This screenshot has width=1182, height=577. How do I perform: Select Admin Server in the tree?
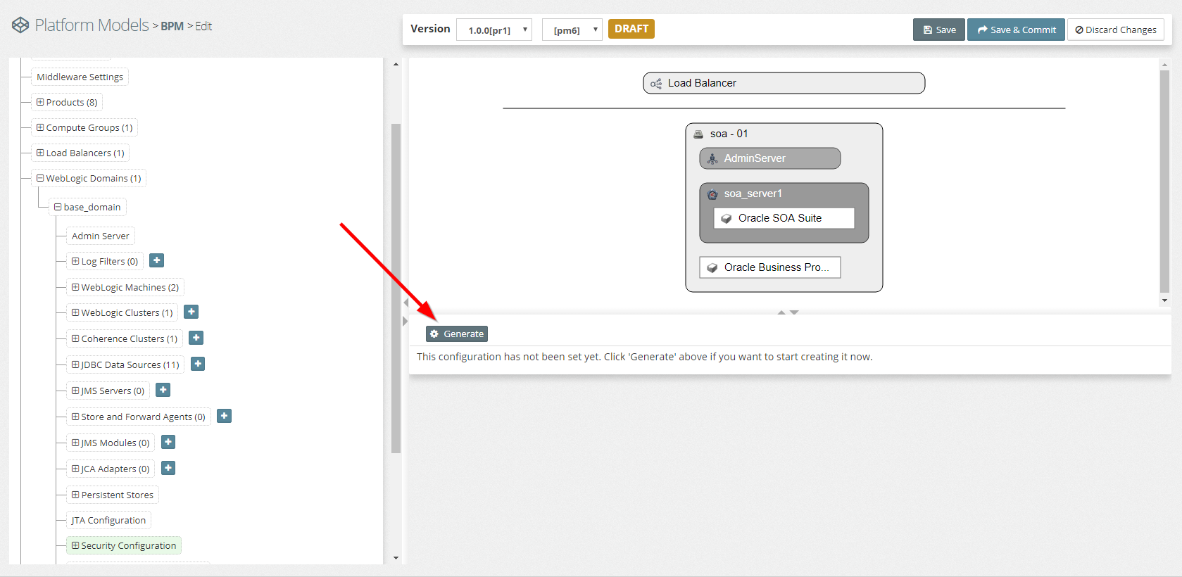click(x=100, y=236)
